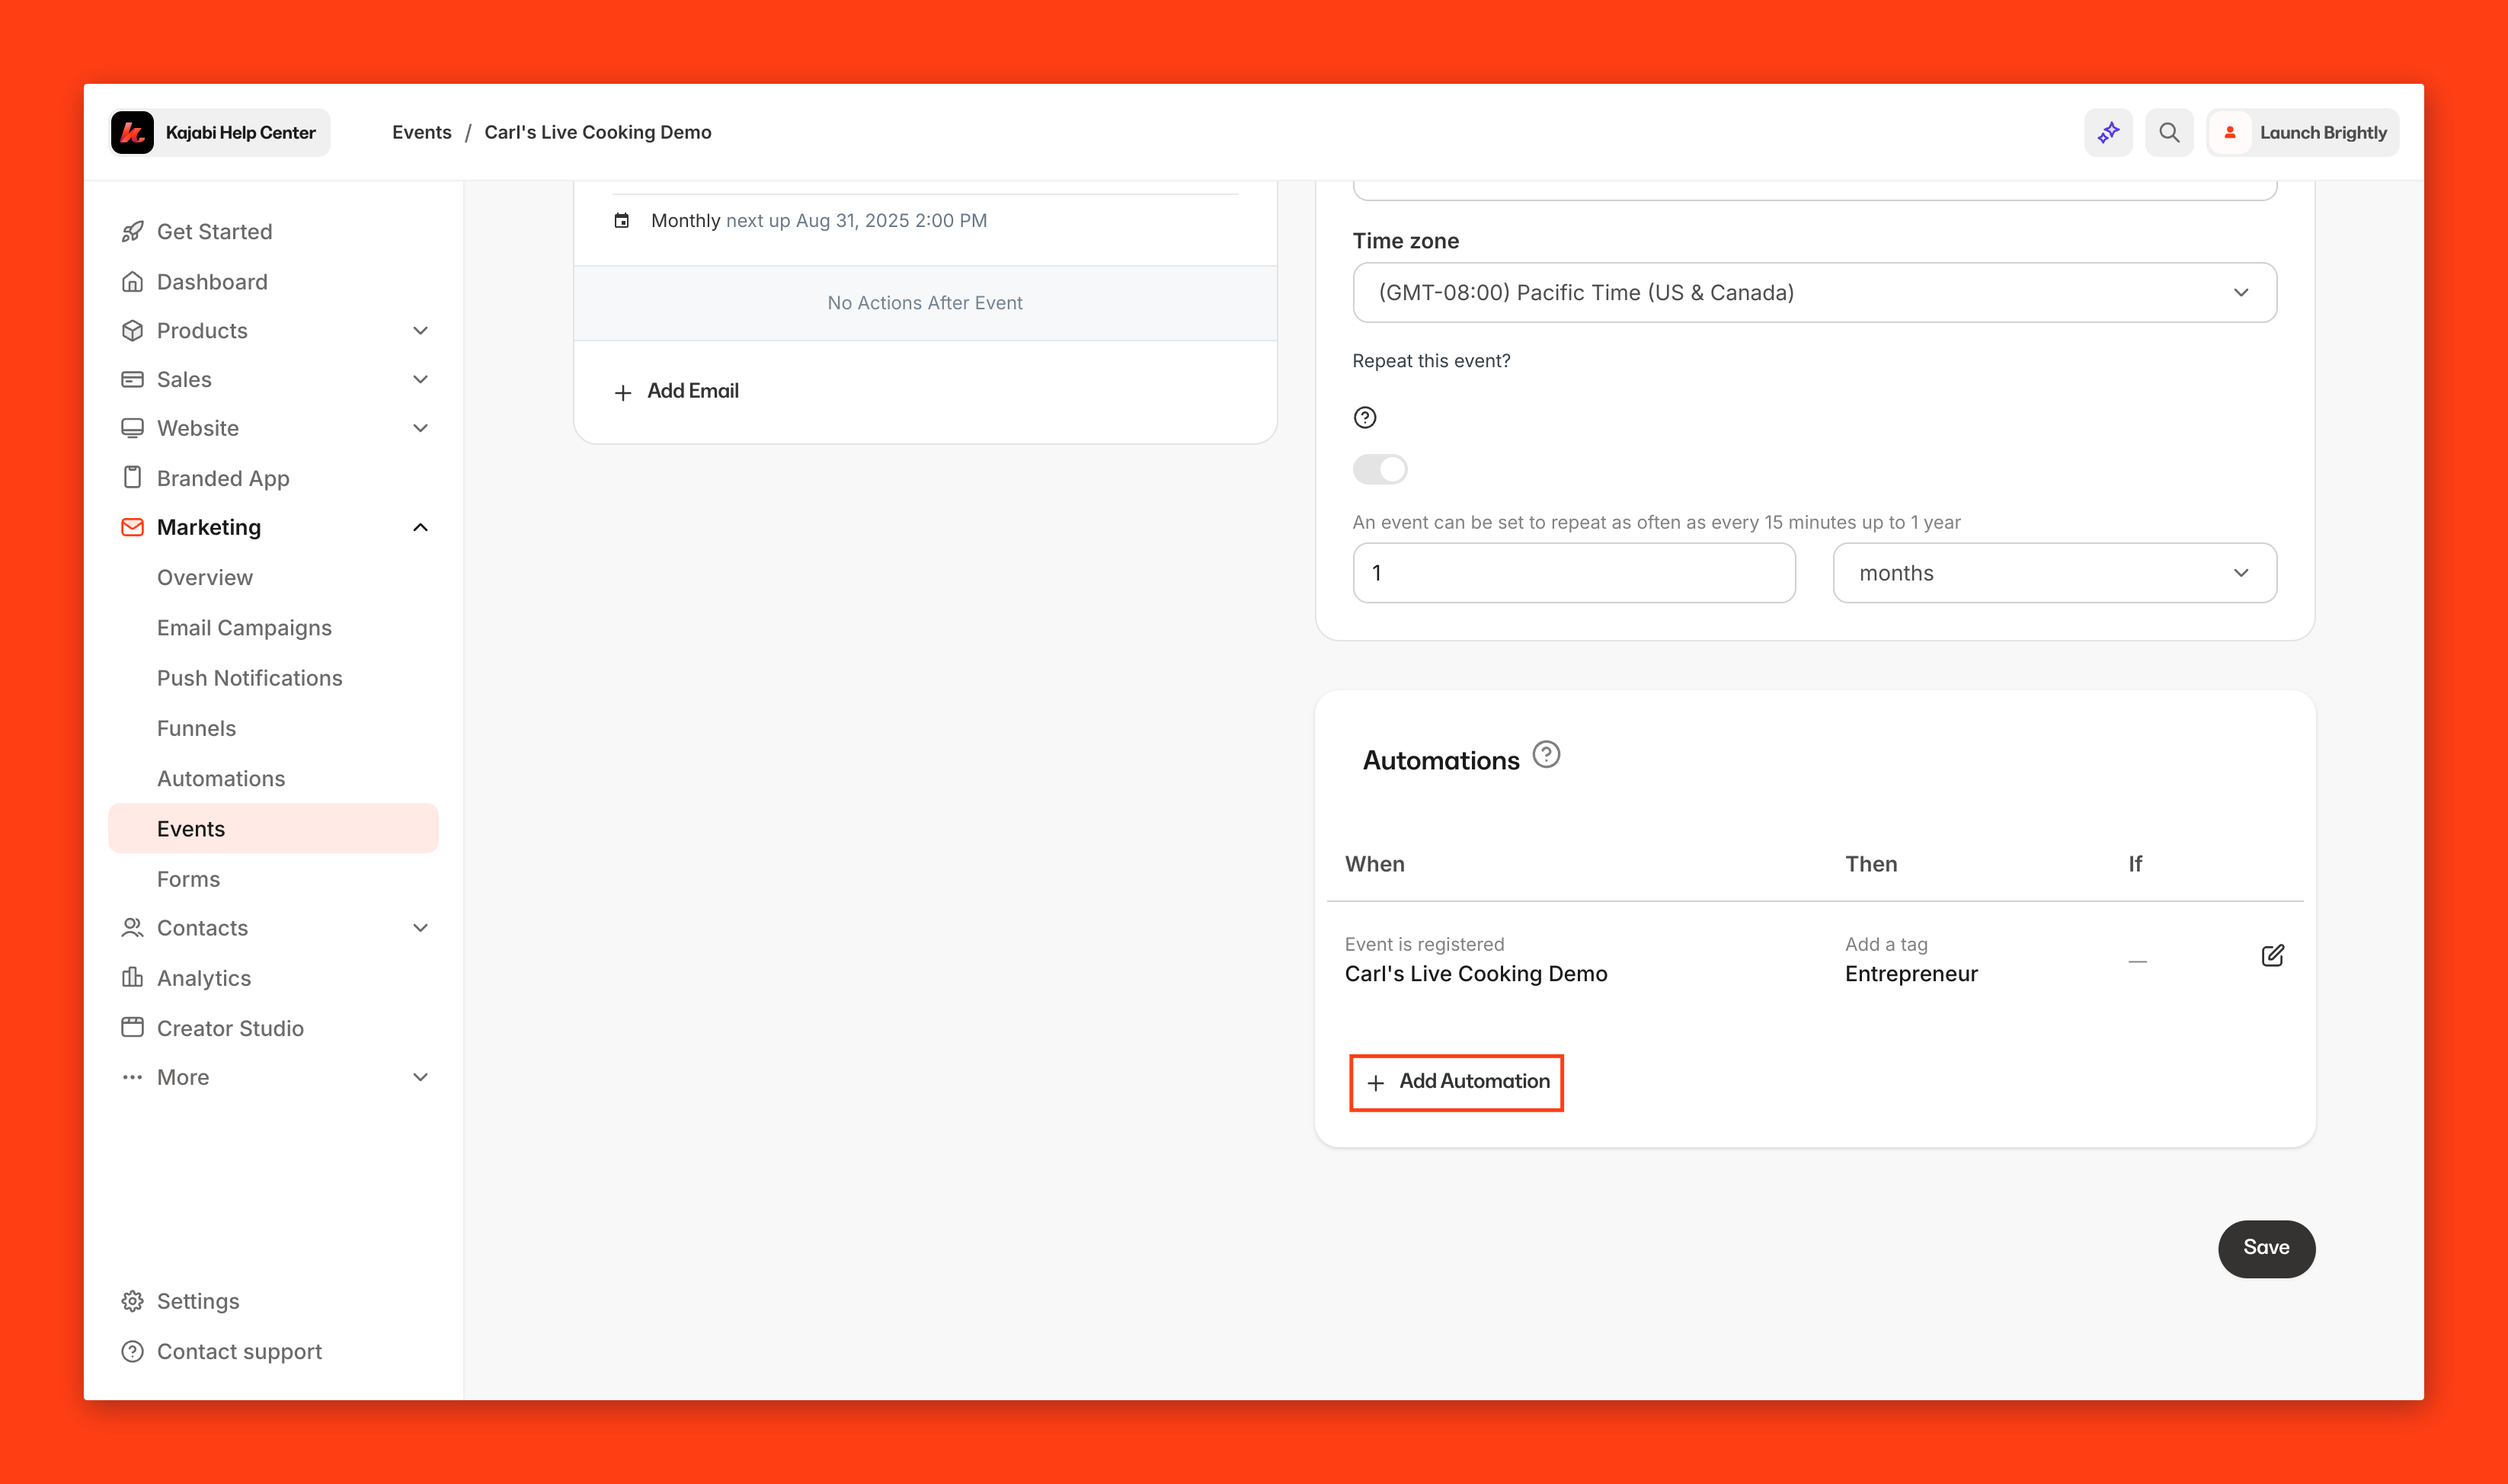Click the Repeat event help icon
The height and width of the screenshot is (1484, 2508).
coord(1364,418)
